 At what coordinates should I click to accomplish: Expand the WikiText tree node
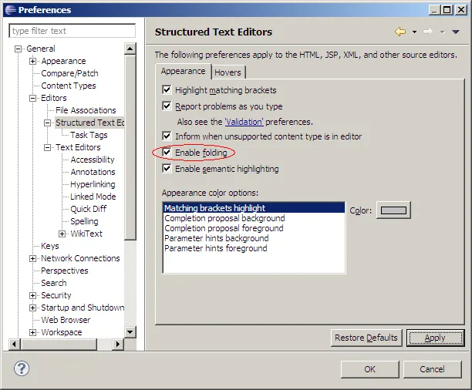(62, 234)
